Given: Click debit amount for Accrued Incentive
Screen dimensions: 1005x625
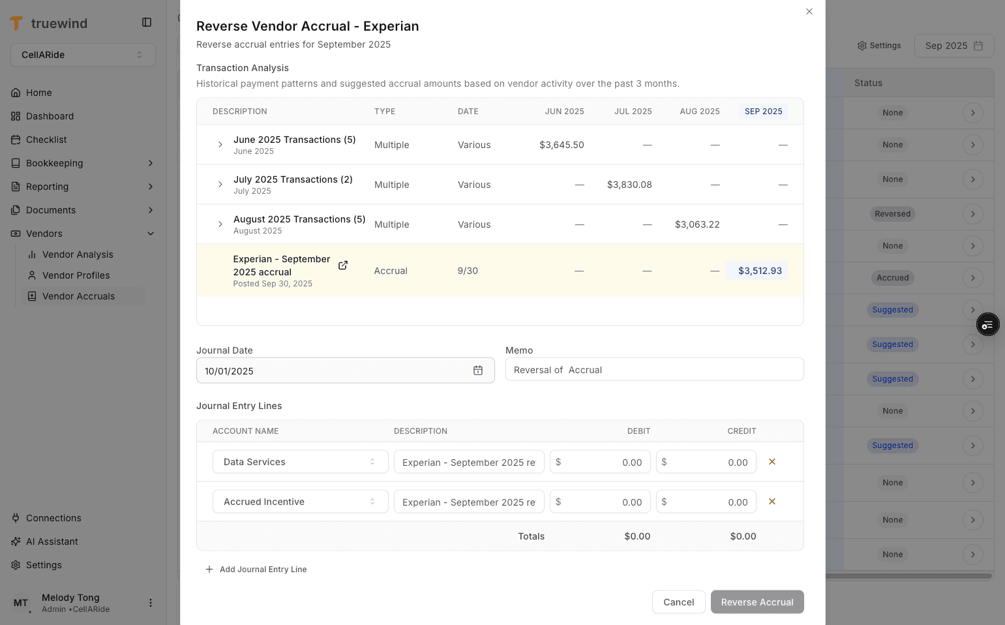Looking at the screenshot, I should pos(600,502).
